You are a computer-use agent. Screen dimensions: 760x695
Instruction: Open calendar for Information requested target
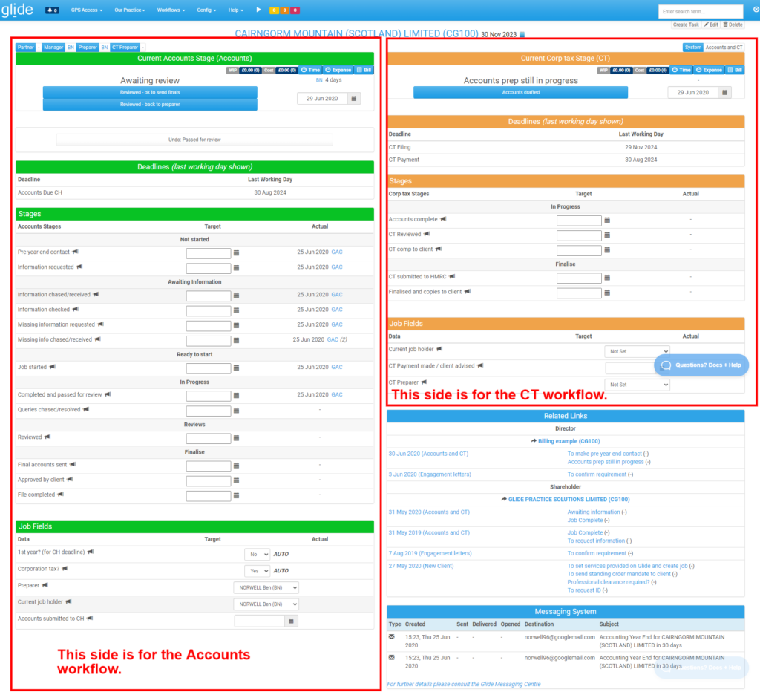coord(237,268)
